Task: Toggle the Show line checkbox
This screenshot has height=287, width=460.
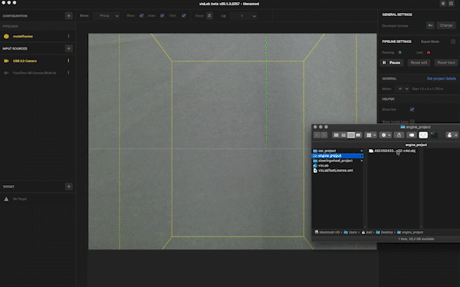Action: pos(412,109)
